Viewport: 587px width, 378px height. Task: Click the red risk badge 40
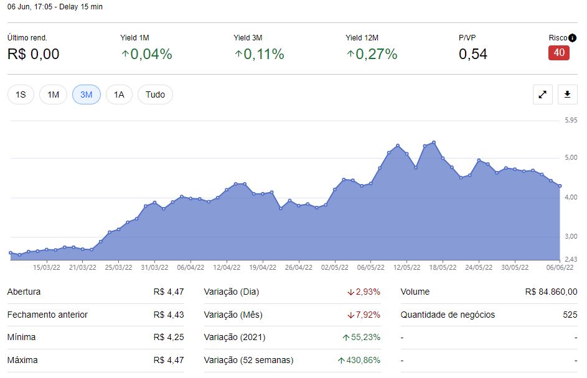[559, 53]
